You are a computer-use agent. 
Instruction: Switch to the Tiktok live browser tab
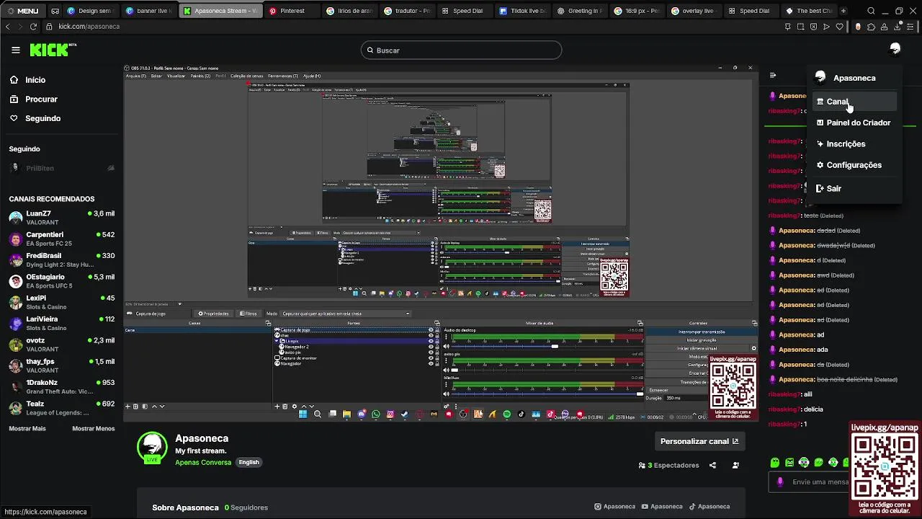524,11
